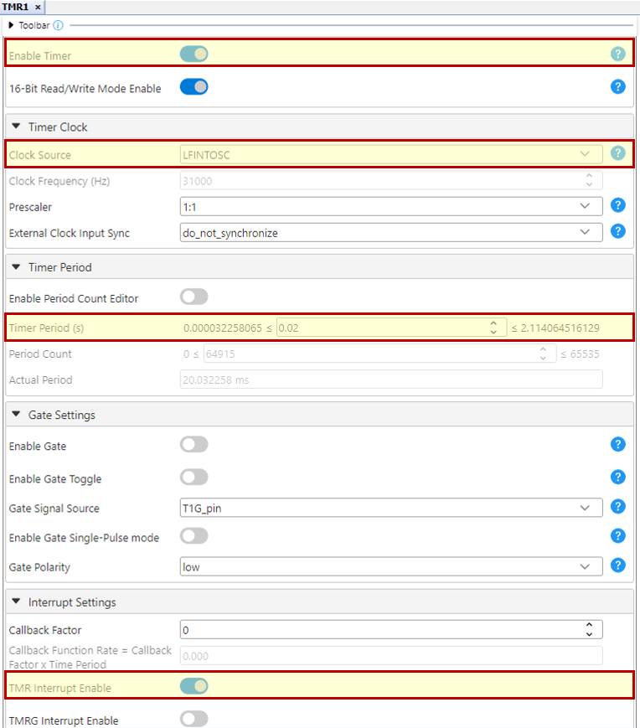Image resolution: width=640 pixels, height=728 pixels.
Task: Open the Prescaler dropdown
Action: (390, 206)
